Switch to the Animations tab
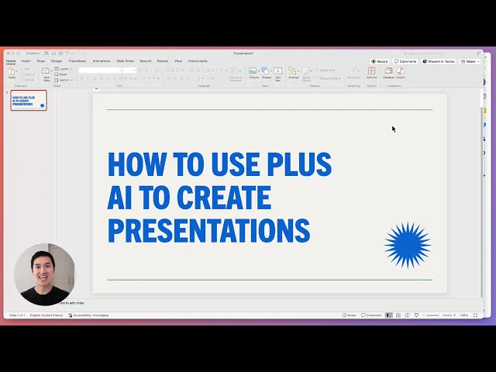 102,60
